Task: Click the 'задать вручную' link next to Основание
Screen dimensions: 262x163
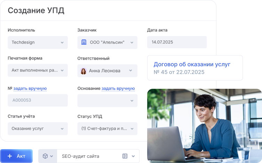Action: click(x=118, y=88)
